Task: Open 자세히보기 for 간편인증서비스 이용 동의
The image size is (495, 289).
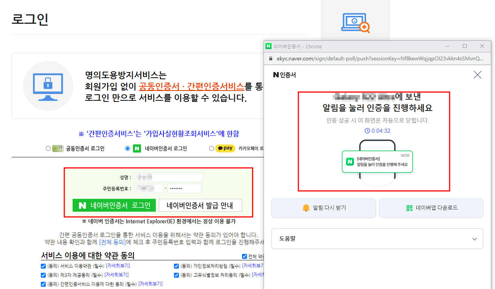Action: [151, 284]
